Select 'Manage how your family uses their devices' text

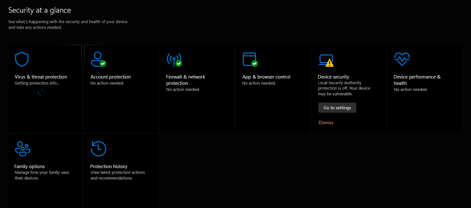click(x=42, y=175)
